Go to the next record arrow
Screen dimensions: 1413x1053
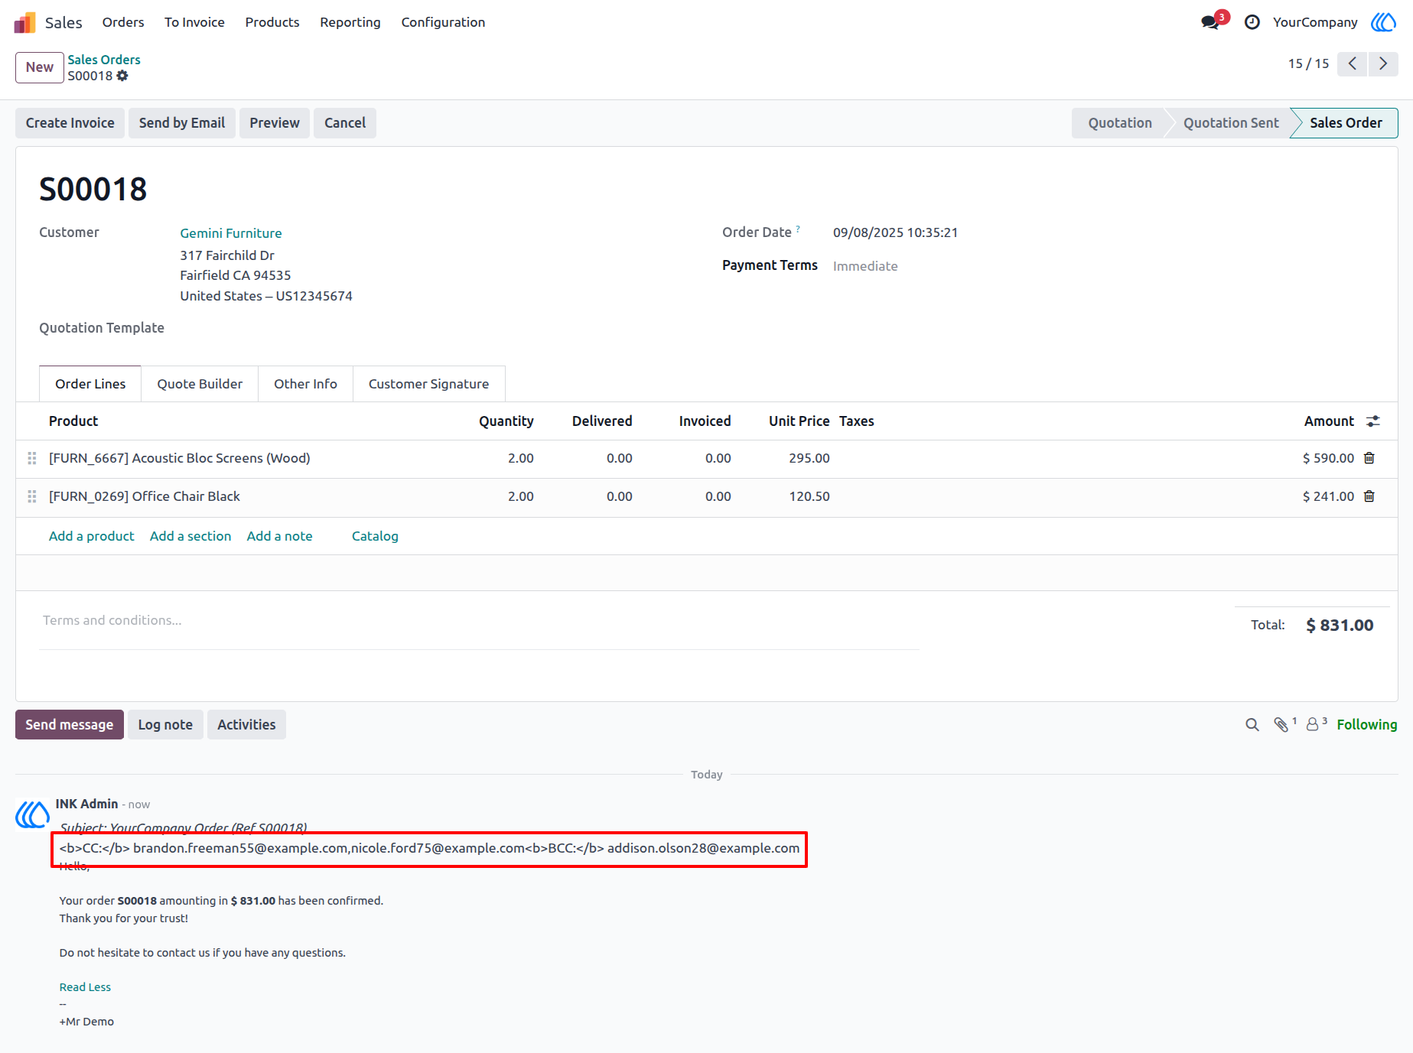click(x=1383, y=63)
